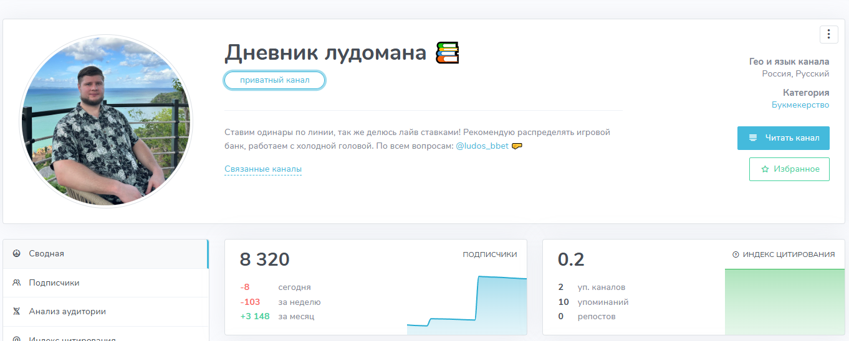The image size is (849, 341).
Task: Click the Подписчики people icon in sidebar
Action: [17, 283]
